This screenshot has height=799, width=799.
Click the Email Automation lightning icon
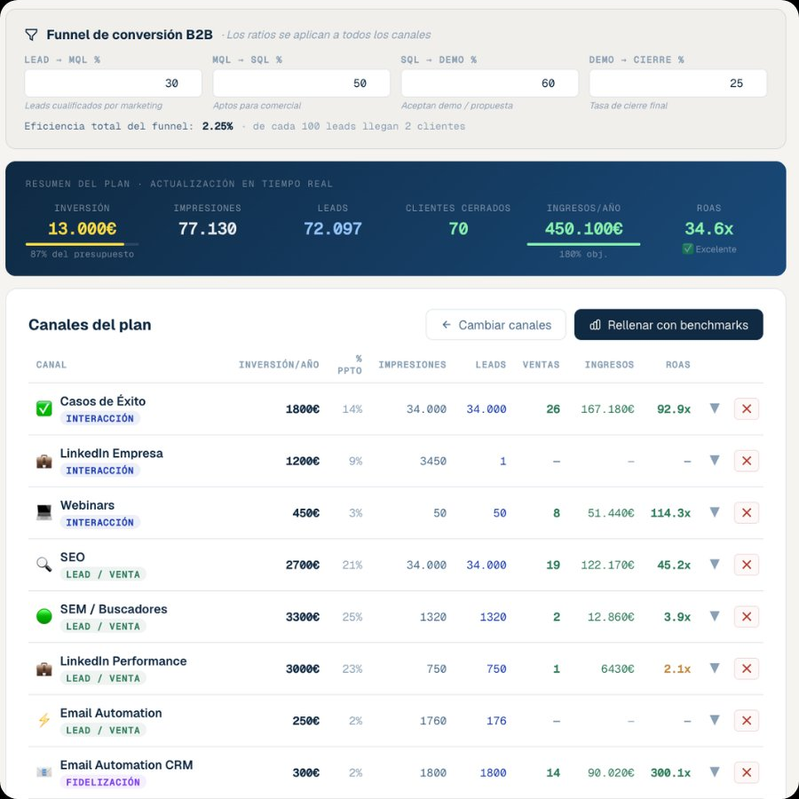pyautogui.click(x=44, y=721)
